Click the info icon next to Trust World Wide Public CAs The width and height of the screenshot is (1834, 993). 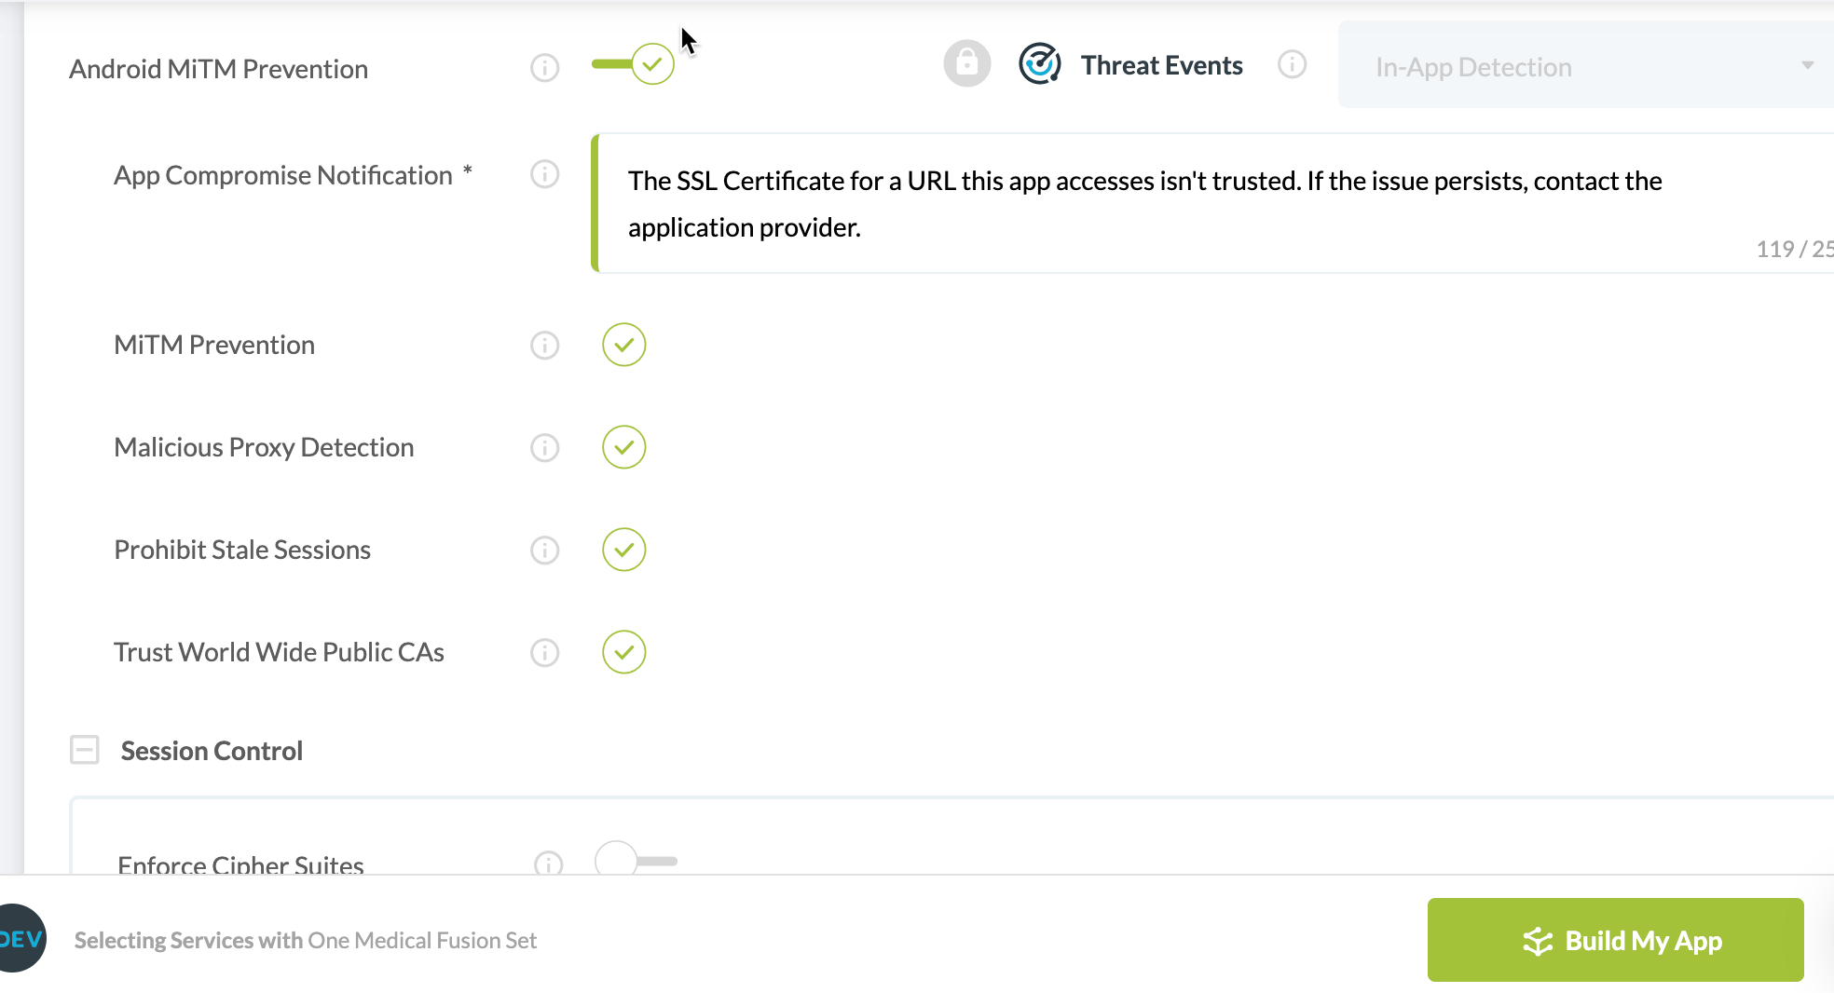(544, 652)
